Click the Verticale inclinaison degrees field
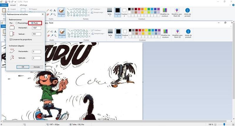Viewport: 235px width, 126px height. [x=36, y=58]
